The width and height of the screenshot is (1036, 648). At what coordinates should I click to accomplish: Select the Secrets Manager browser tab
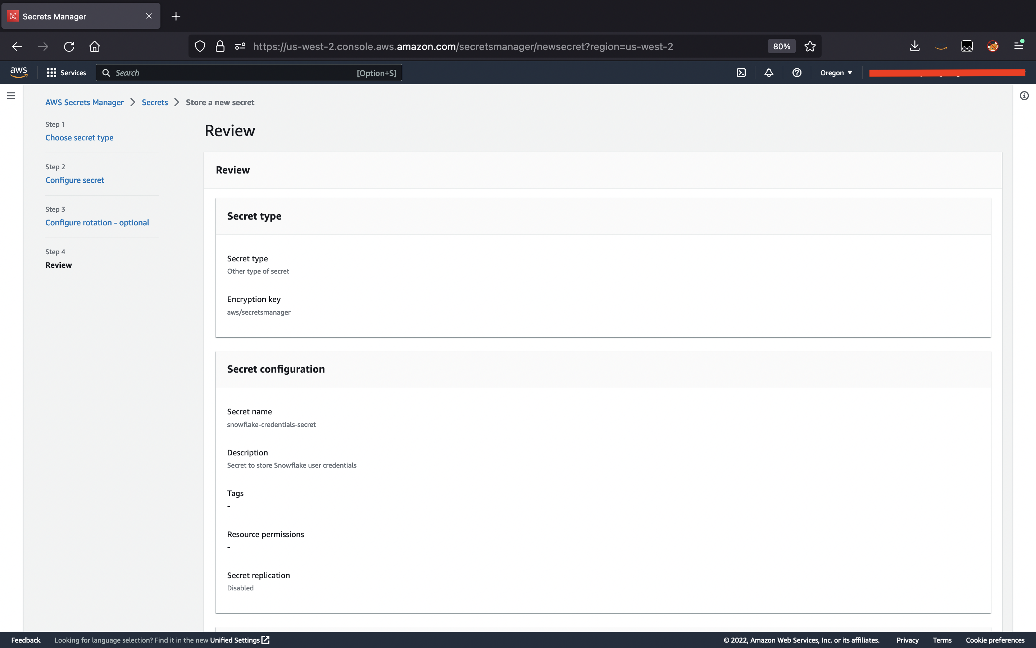pos(81,16)
